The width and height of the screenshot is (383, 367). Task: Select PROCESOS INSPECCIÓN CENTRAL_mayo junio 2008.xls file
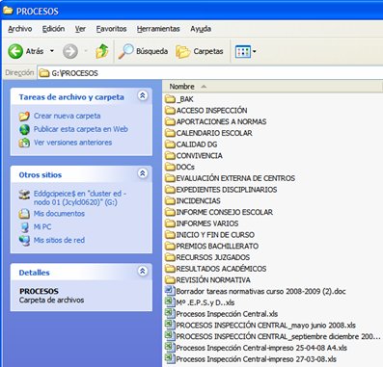coord(266,325)
